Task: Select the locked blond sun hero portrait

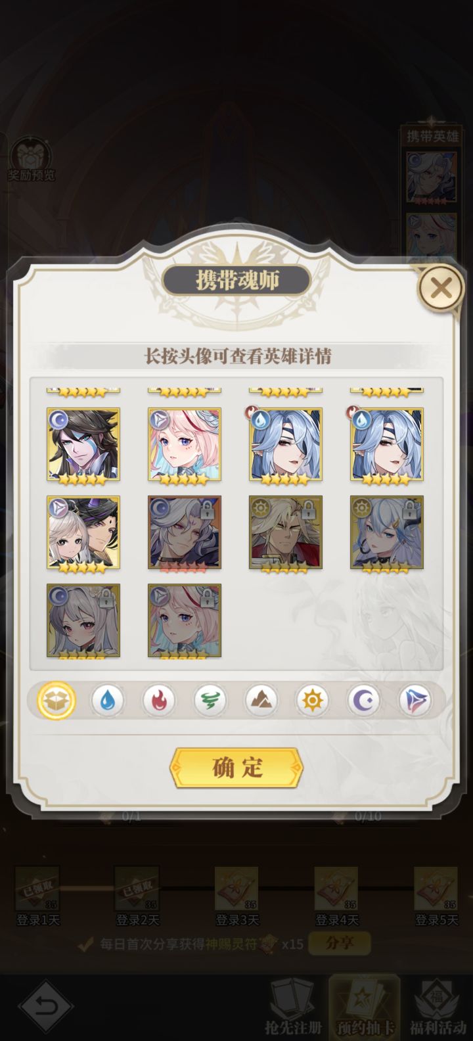Action: tap(286, 532)
